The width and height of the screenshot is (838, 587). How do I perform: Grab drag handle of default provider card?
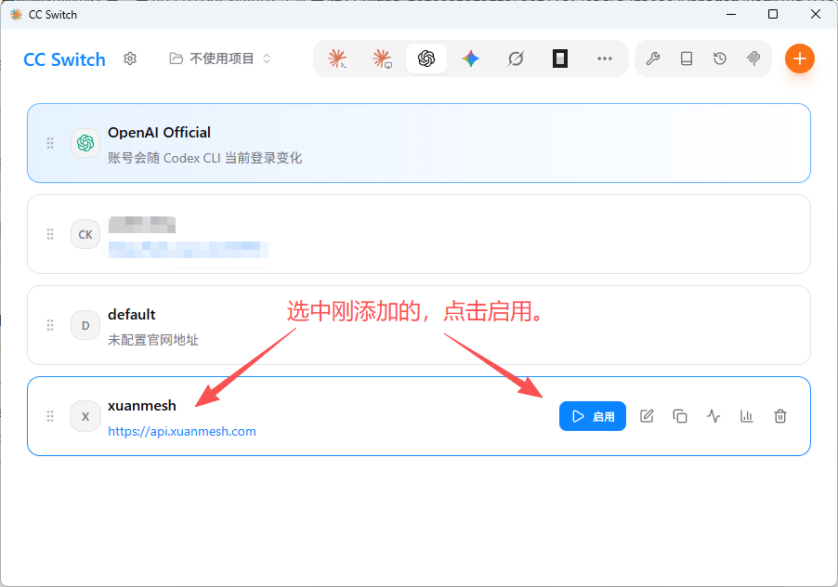point(50,325)
